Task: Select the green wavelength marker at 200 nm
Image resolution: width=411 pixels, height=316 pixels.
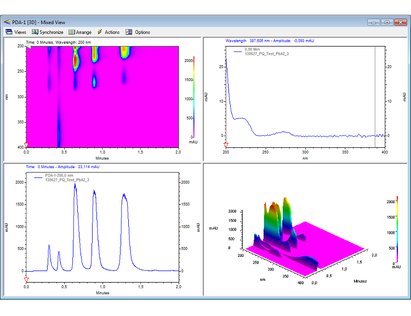Action: coord(28,47)
